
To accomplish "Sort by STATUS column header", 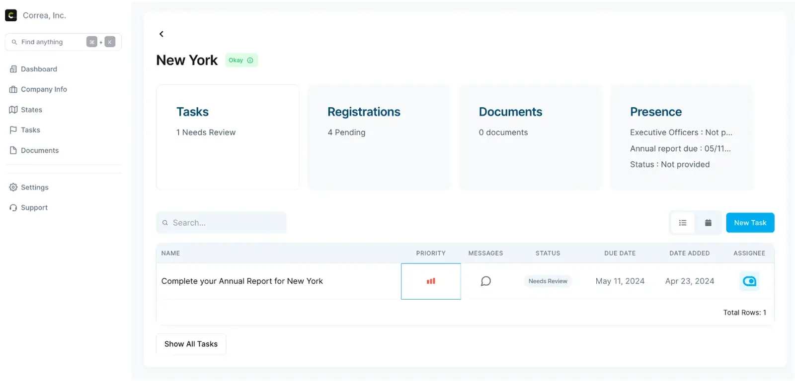I will click(x=548, y=253).
